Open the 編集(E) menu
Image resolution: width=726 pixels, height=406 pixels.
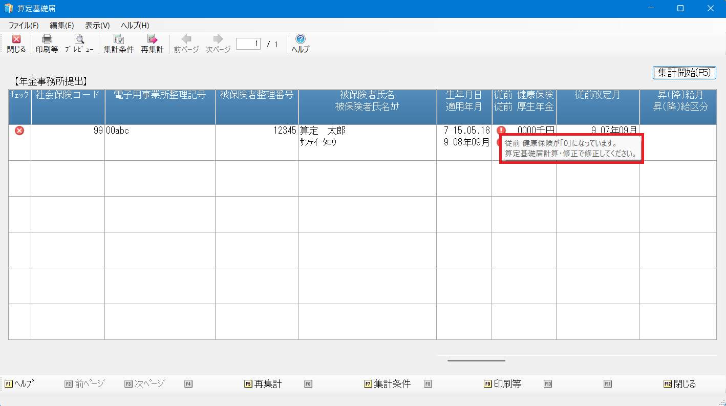click(62, 26)
